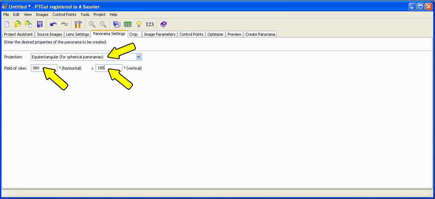Save the project with the floppy disk icon

(40, 24)
